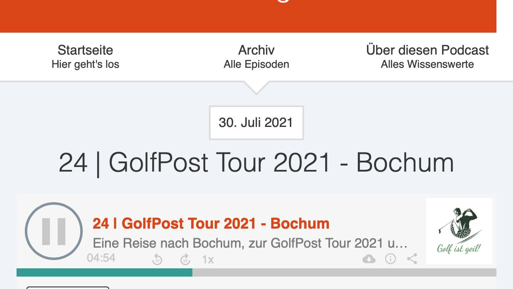
Task: Switch to the Startseite section
Action: tap(85, 50)
